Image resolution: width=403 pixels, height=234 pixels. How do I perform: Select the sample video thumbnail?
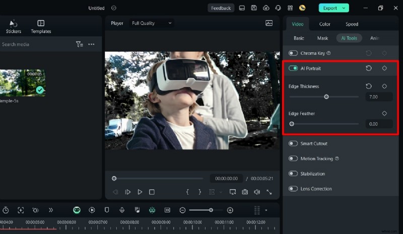(23, 83)
